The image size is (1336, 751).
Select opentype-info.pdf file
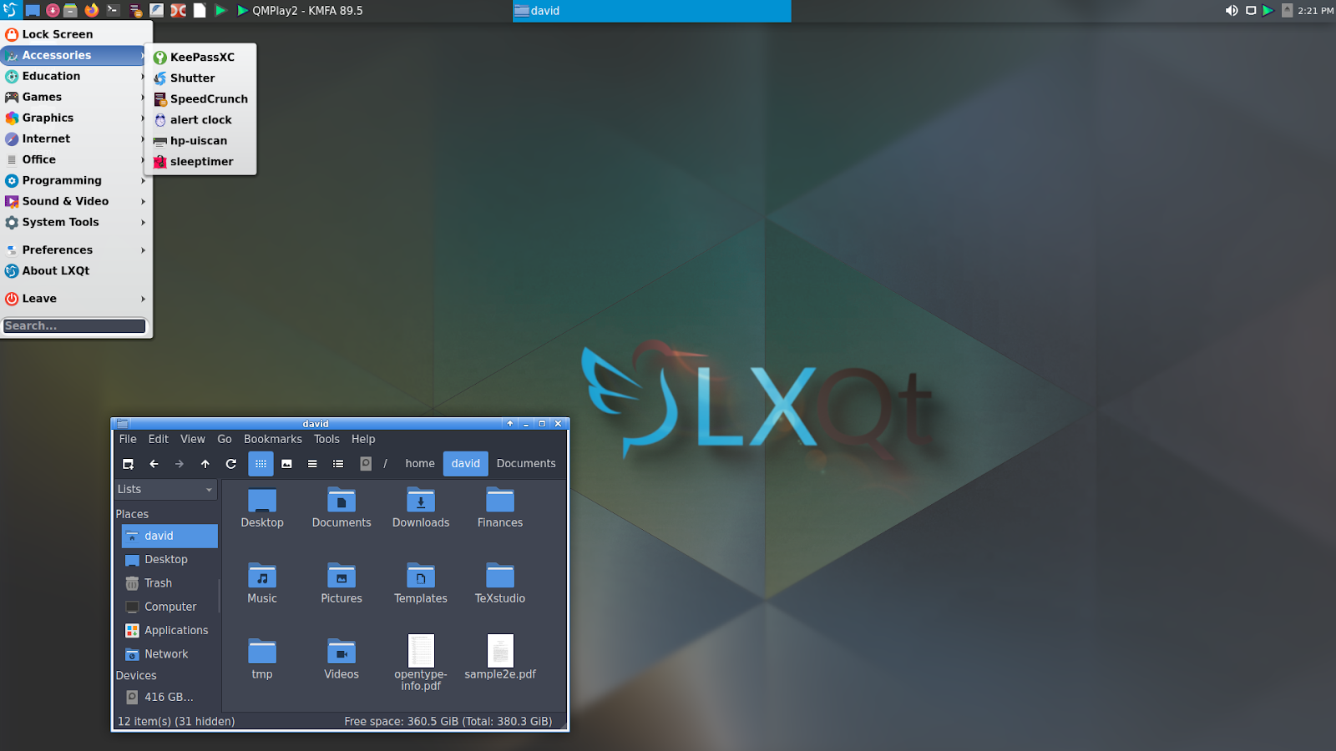pyautogui.click(x=421, y=663)
